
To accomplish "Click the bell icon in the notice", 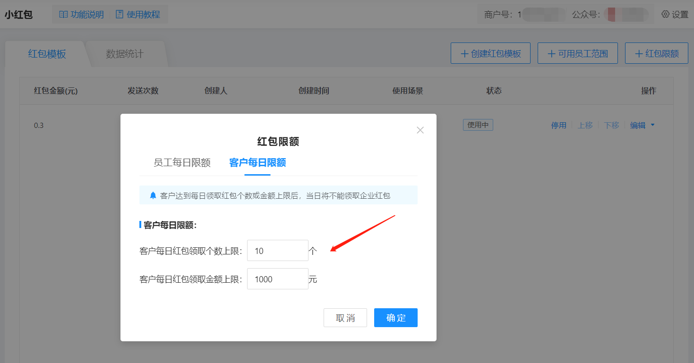I will [153, 195].
